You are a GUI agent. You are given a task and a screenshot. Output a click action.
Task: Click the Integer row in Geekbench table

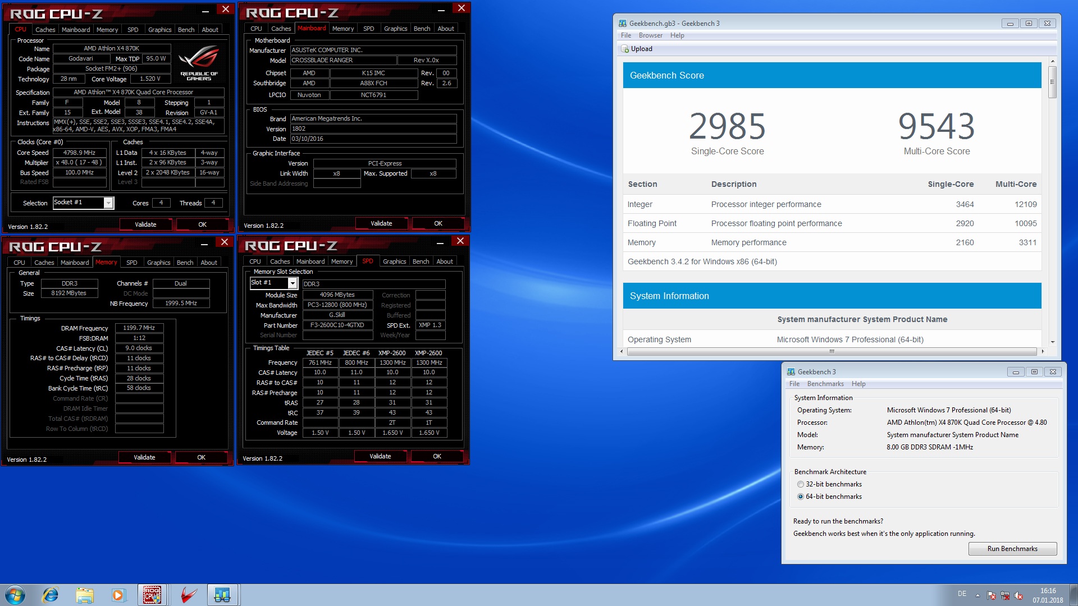click(x=832, y=204)
